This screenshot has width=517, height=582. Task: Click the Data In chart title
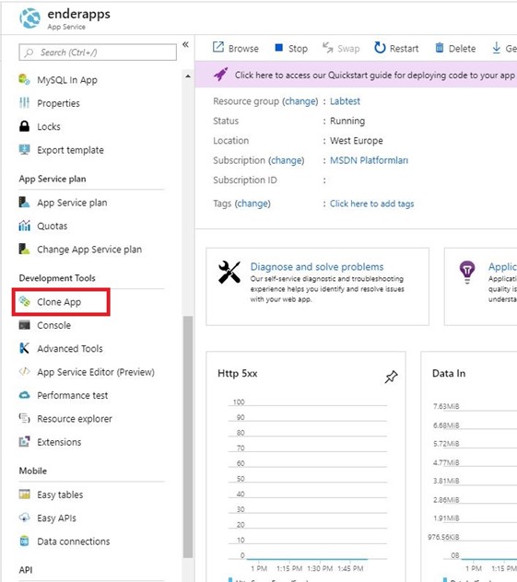coord(449,373)
